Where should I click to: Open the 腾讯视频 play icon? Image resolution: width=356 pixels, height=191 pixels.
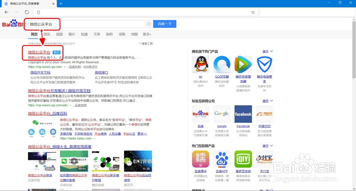click(243, 64)
